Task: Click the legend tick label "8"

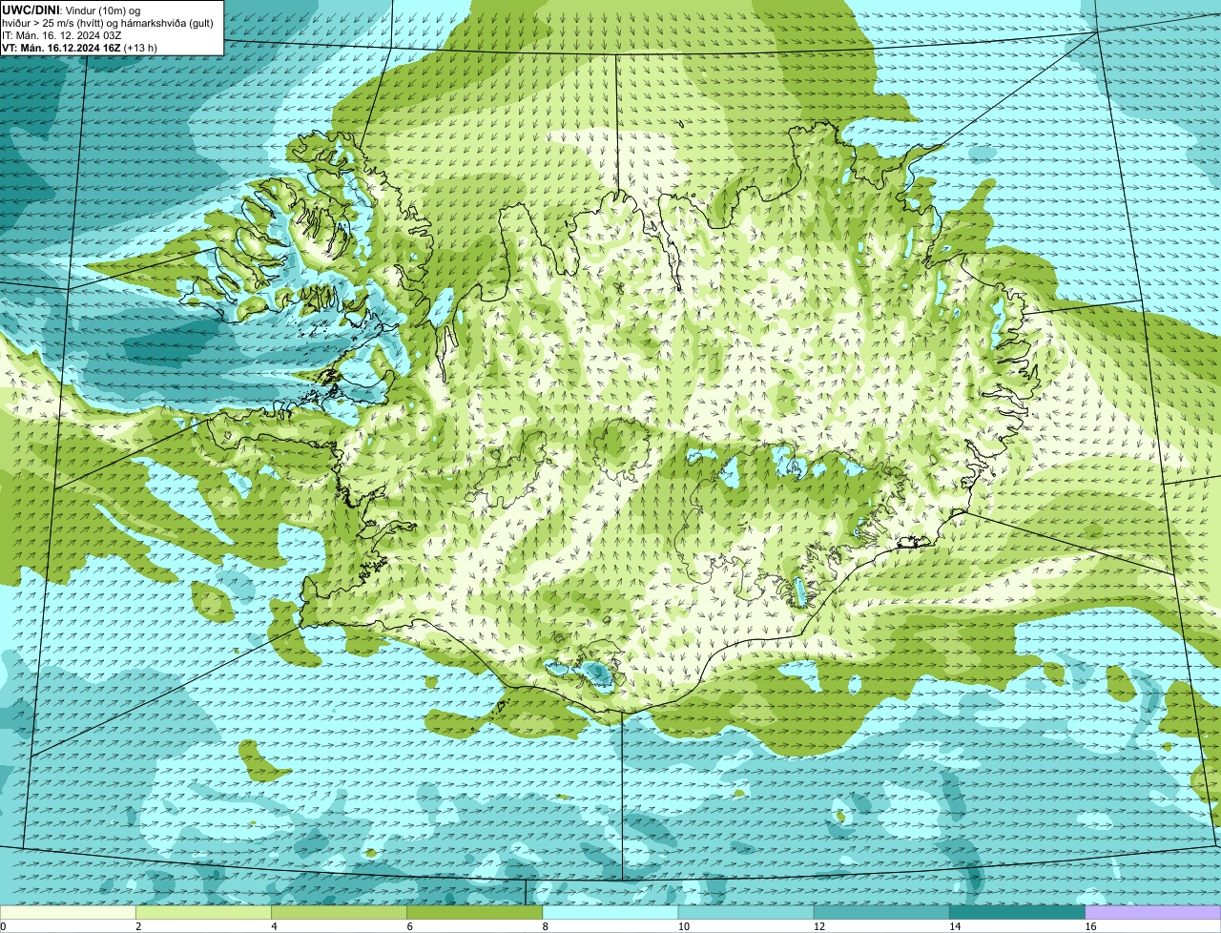Action: click(x=546, y=926)
